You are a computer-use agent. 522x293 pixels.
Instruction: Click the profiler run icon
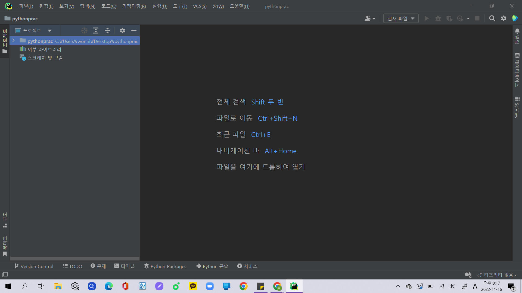coord(460,18)
